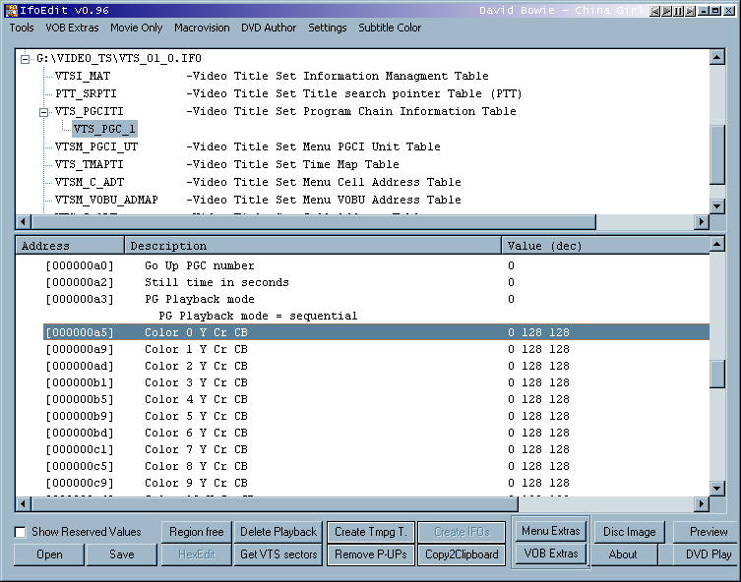Click the Remove P-UPs button
The width and height of the screenshot is (741, 582).
pyautogui.click(x=371, y=554)
